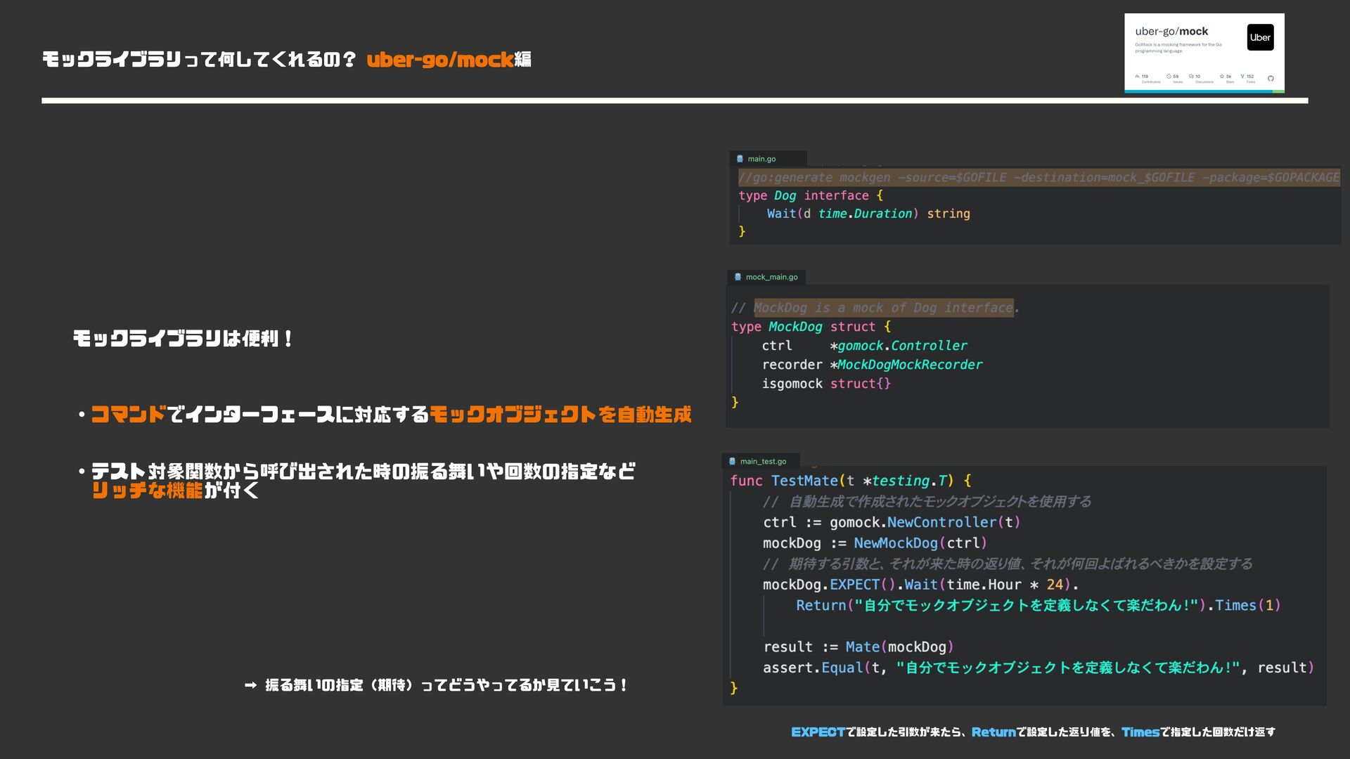Select the main_test.go tab
Screen dimensions: 1350x759
coord(763,461)
